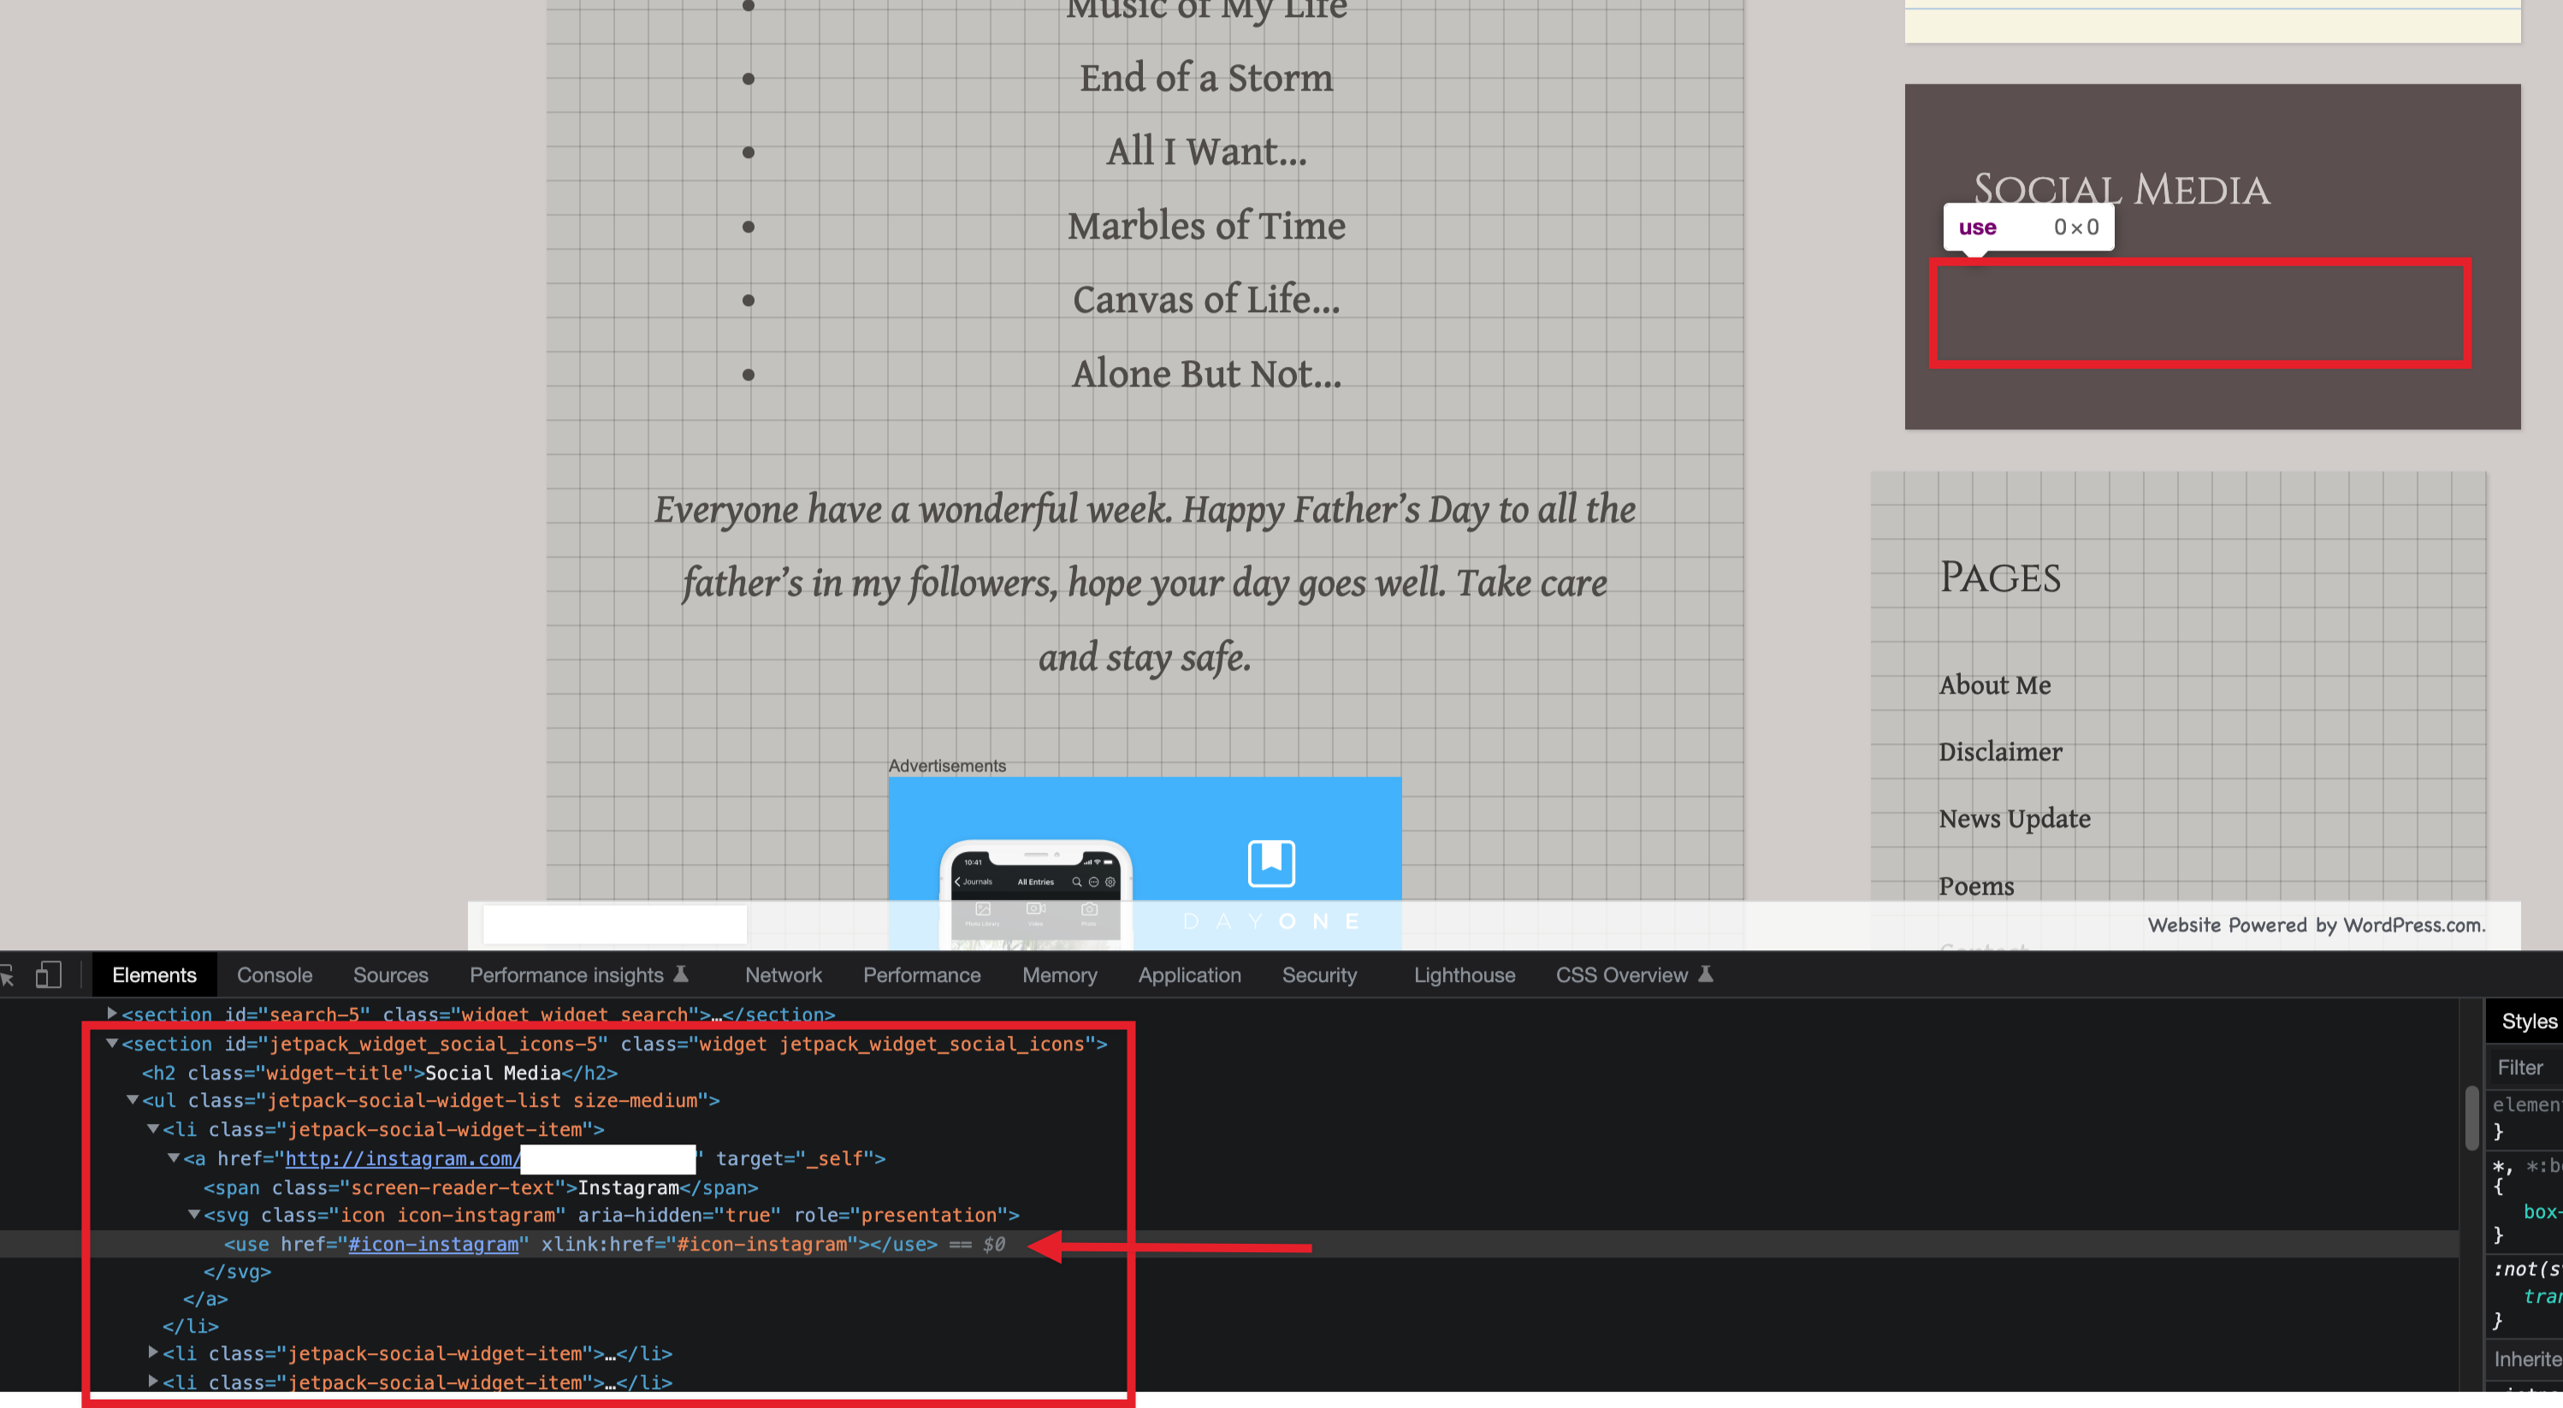The width and height of the screenshot is (2563, 1408).
Task: Open the About Me page link
Action: click(1994, 684)
